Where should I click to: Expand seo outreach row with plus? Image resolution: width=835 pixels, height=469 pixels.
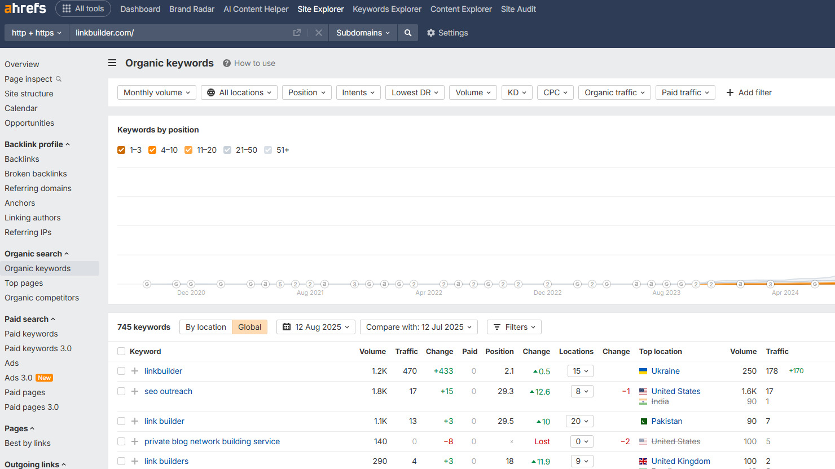pyautogui.click(x=135, y=391)
